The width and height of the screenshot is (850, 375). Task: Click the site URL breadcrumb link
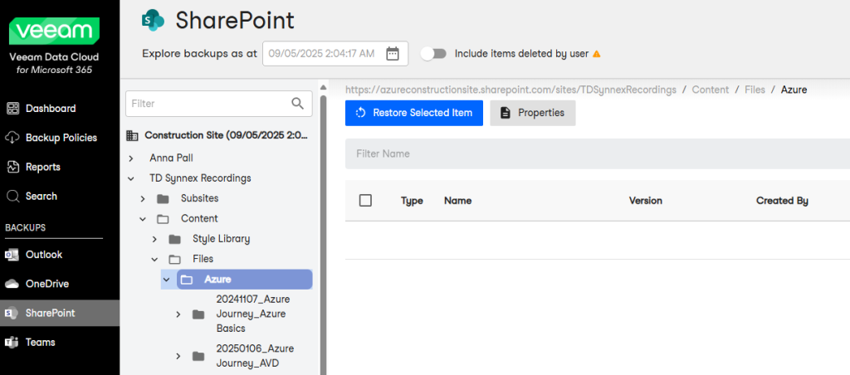[x=510, y=90]
